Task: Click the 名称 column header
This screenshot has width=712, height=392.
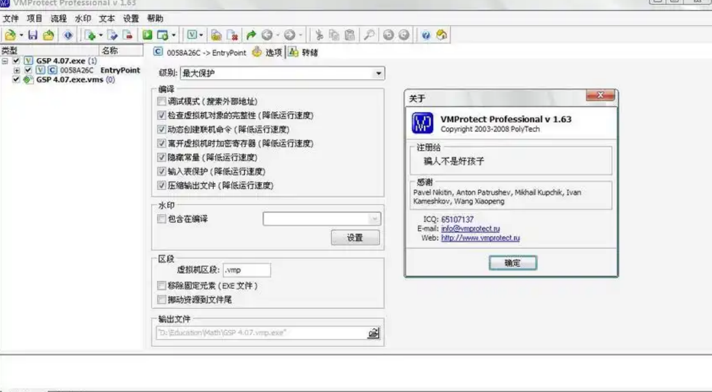Action: tap(121, 50)
